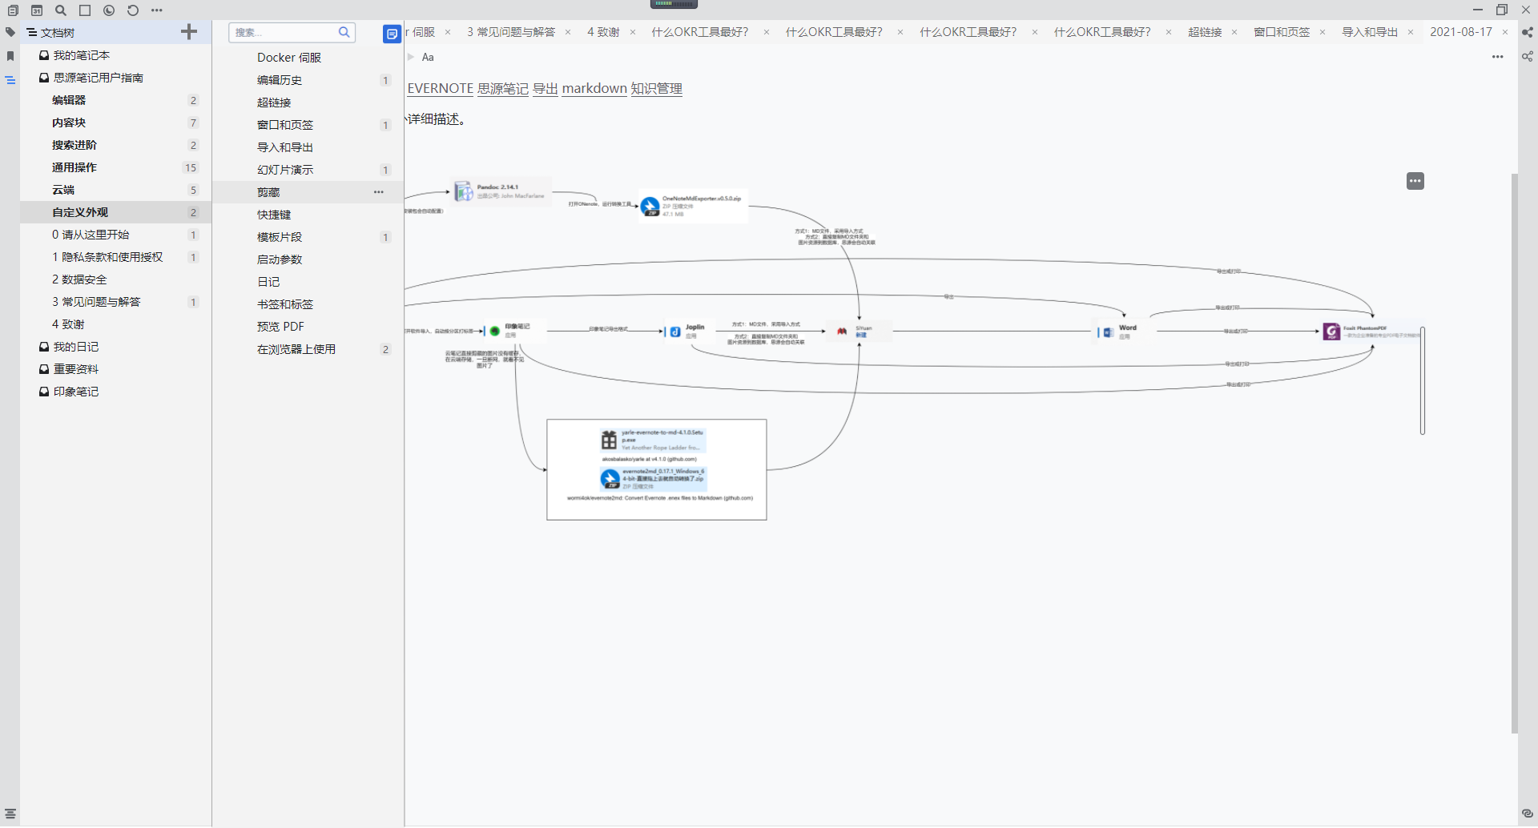Close the 4 致谢 tab

click(x=633, y=32)
